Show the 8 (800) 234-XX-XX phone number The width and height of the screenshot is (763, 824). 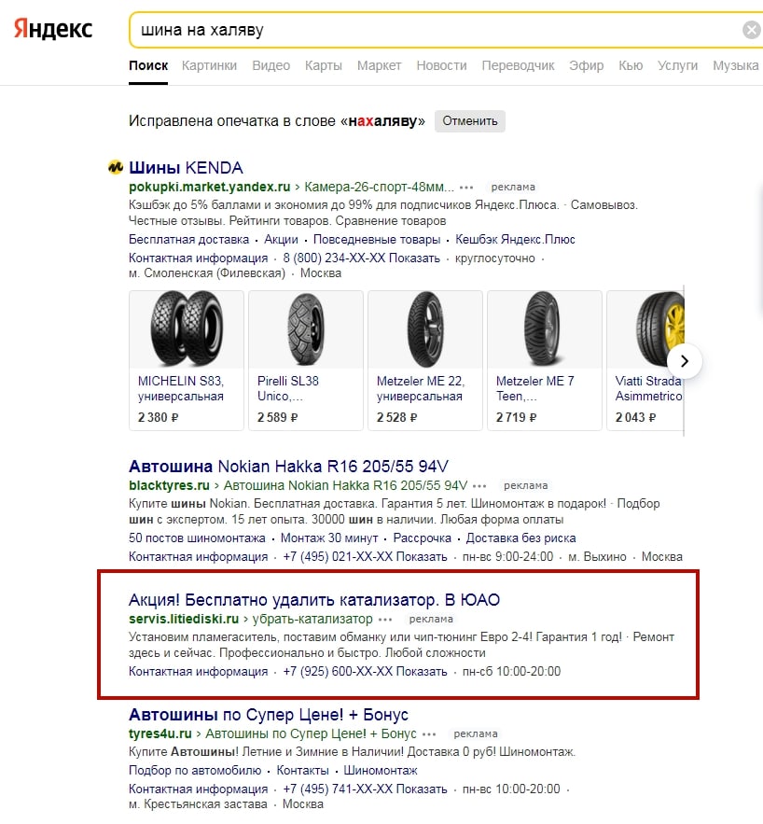coord(361,258)
